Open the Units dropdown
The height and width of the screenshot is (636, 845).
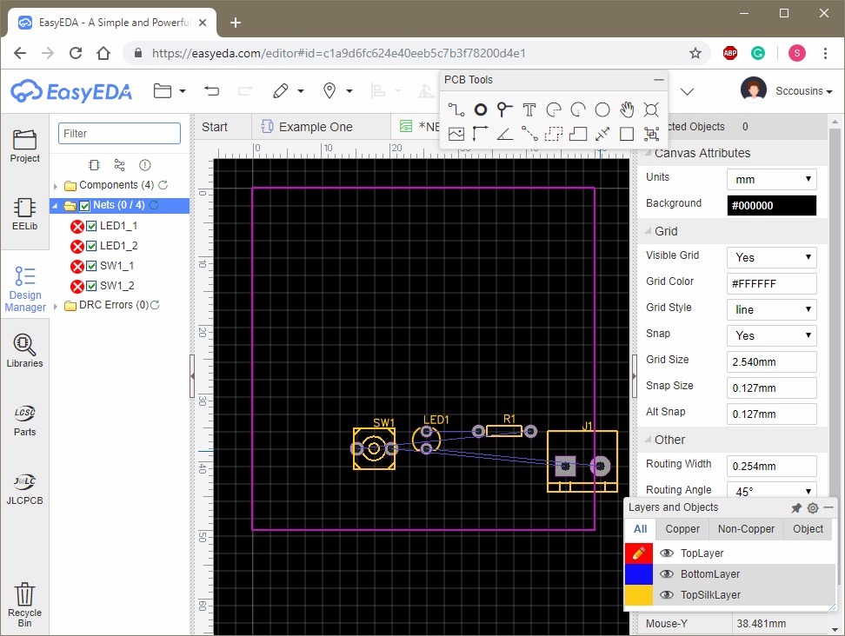pos(771,179)
